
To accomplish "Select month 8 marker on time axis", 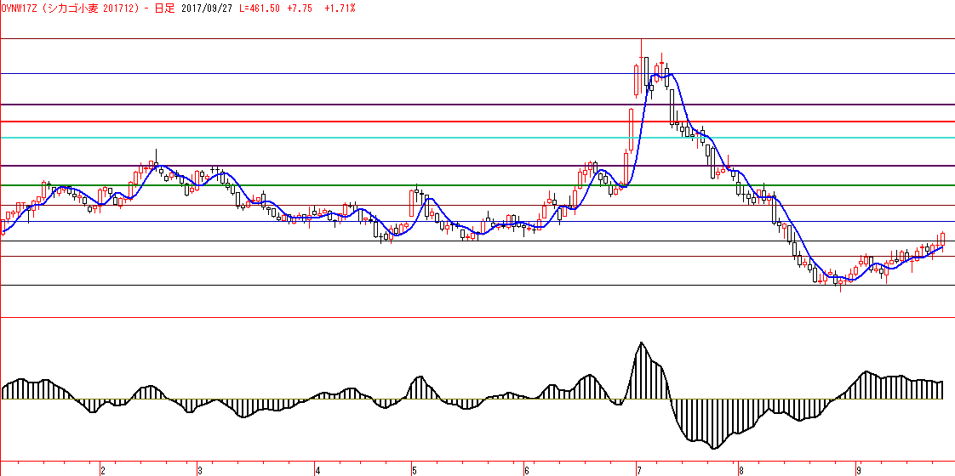I will click(740, 471).
